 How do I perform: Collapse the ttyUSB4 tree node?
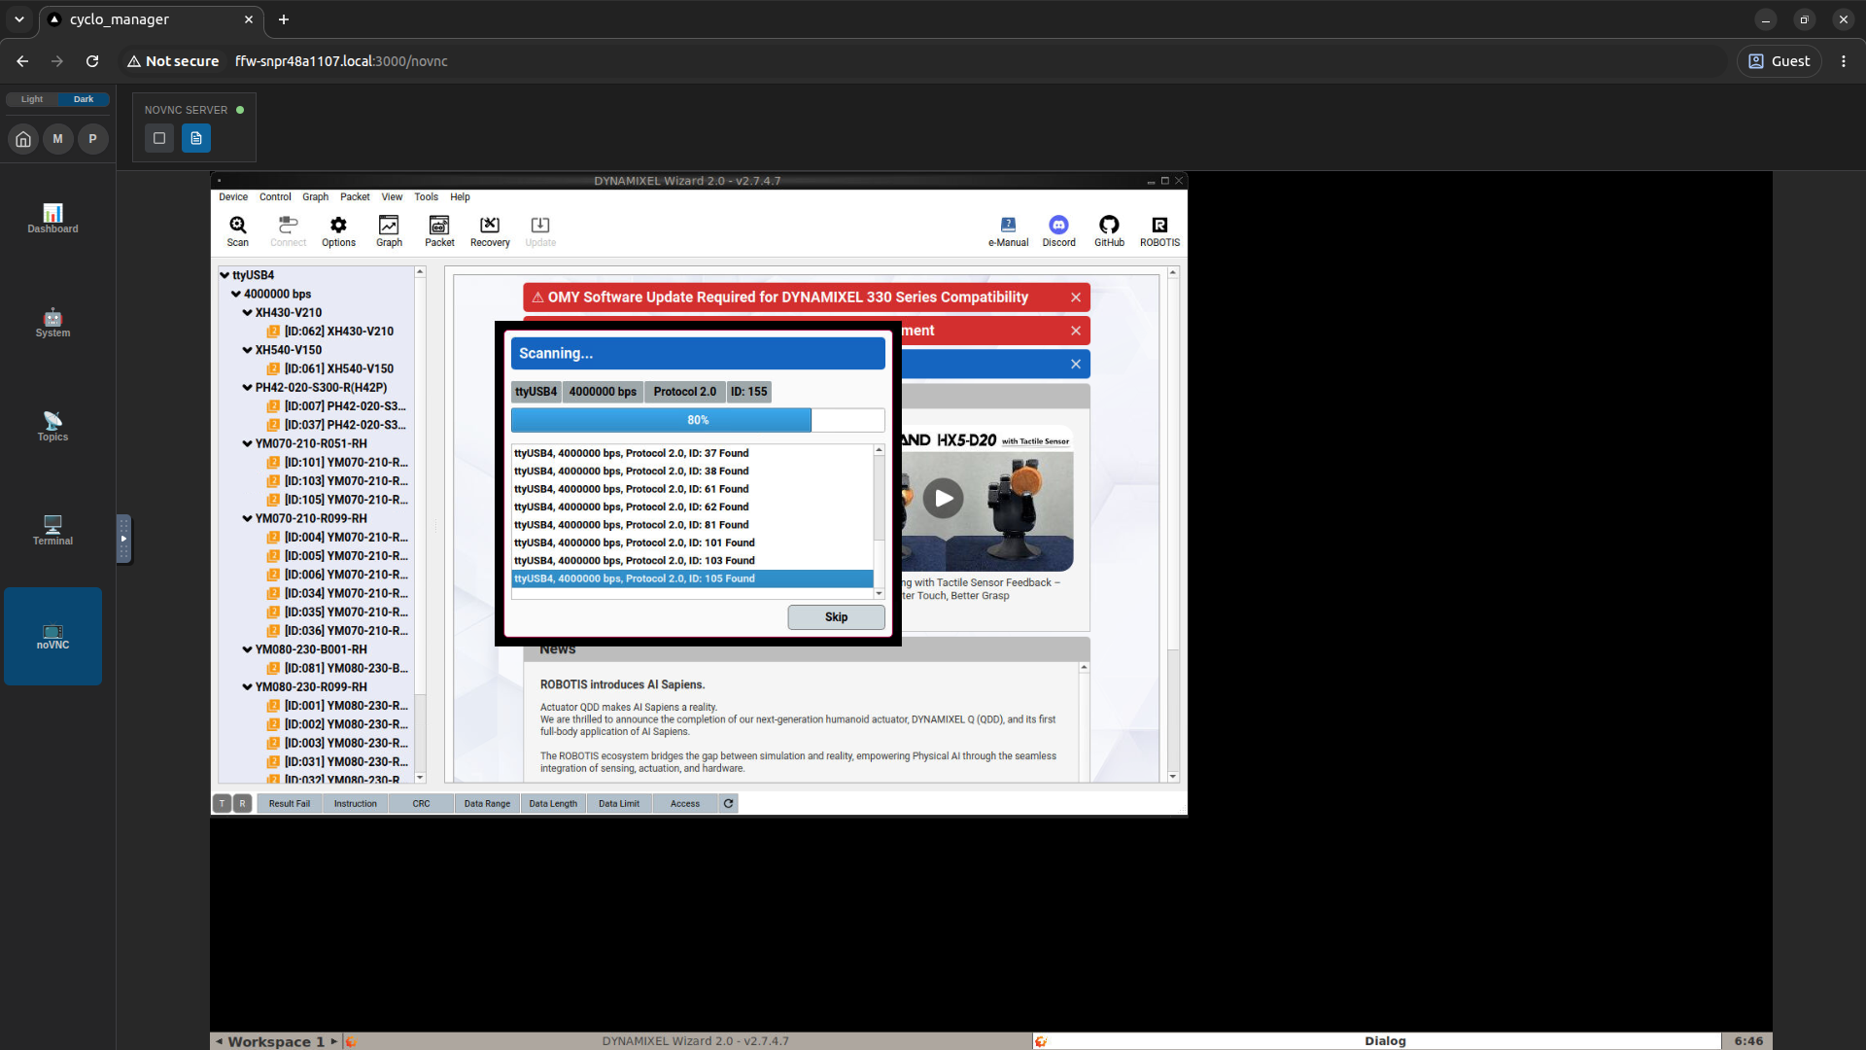pyautogui.click(x=225, y=275)
